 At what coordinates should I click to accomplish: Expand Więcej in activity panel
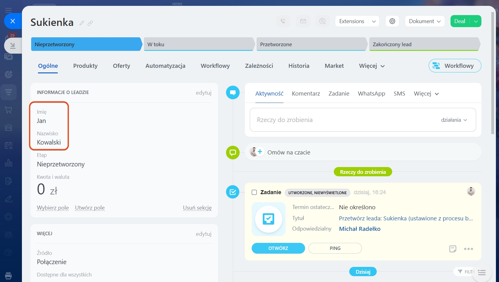point(426,94)
